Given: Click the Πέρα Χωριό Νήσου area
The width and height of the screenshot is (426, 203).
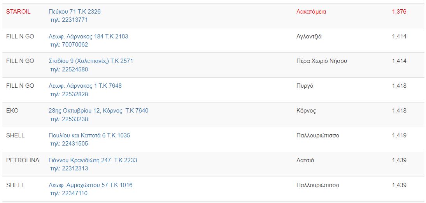Looking at the screenshot, I should coord(321,61).
